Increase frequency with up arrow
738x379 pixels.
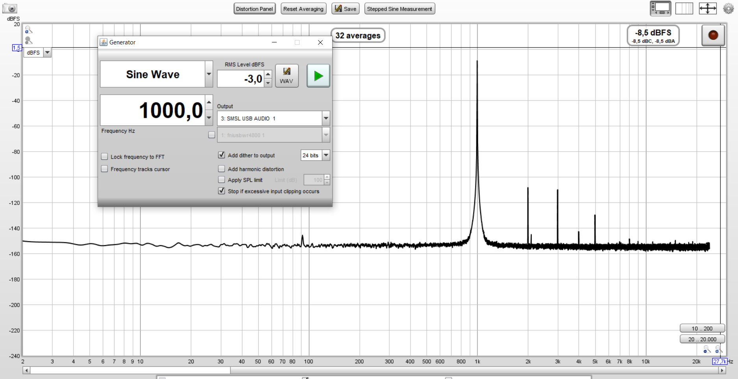pyautogui.click(x=209, y=102)
